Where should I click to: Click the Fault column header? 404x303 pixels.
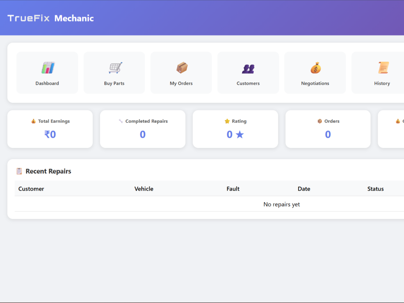tap(233, 189)
